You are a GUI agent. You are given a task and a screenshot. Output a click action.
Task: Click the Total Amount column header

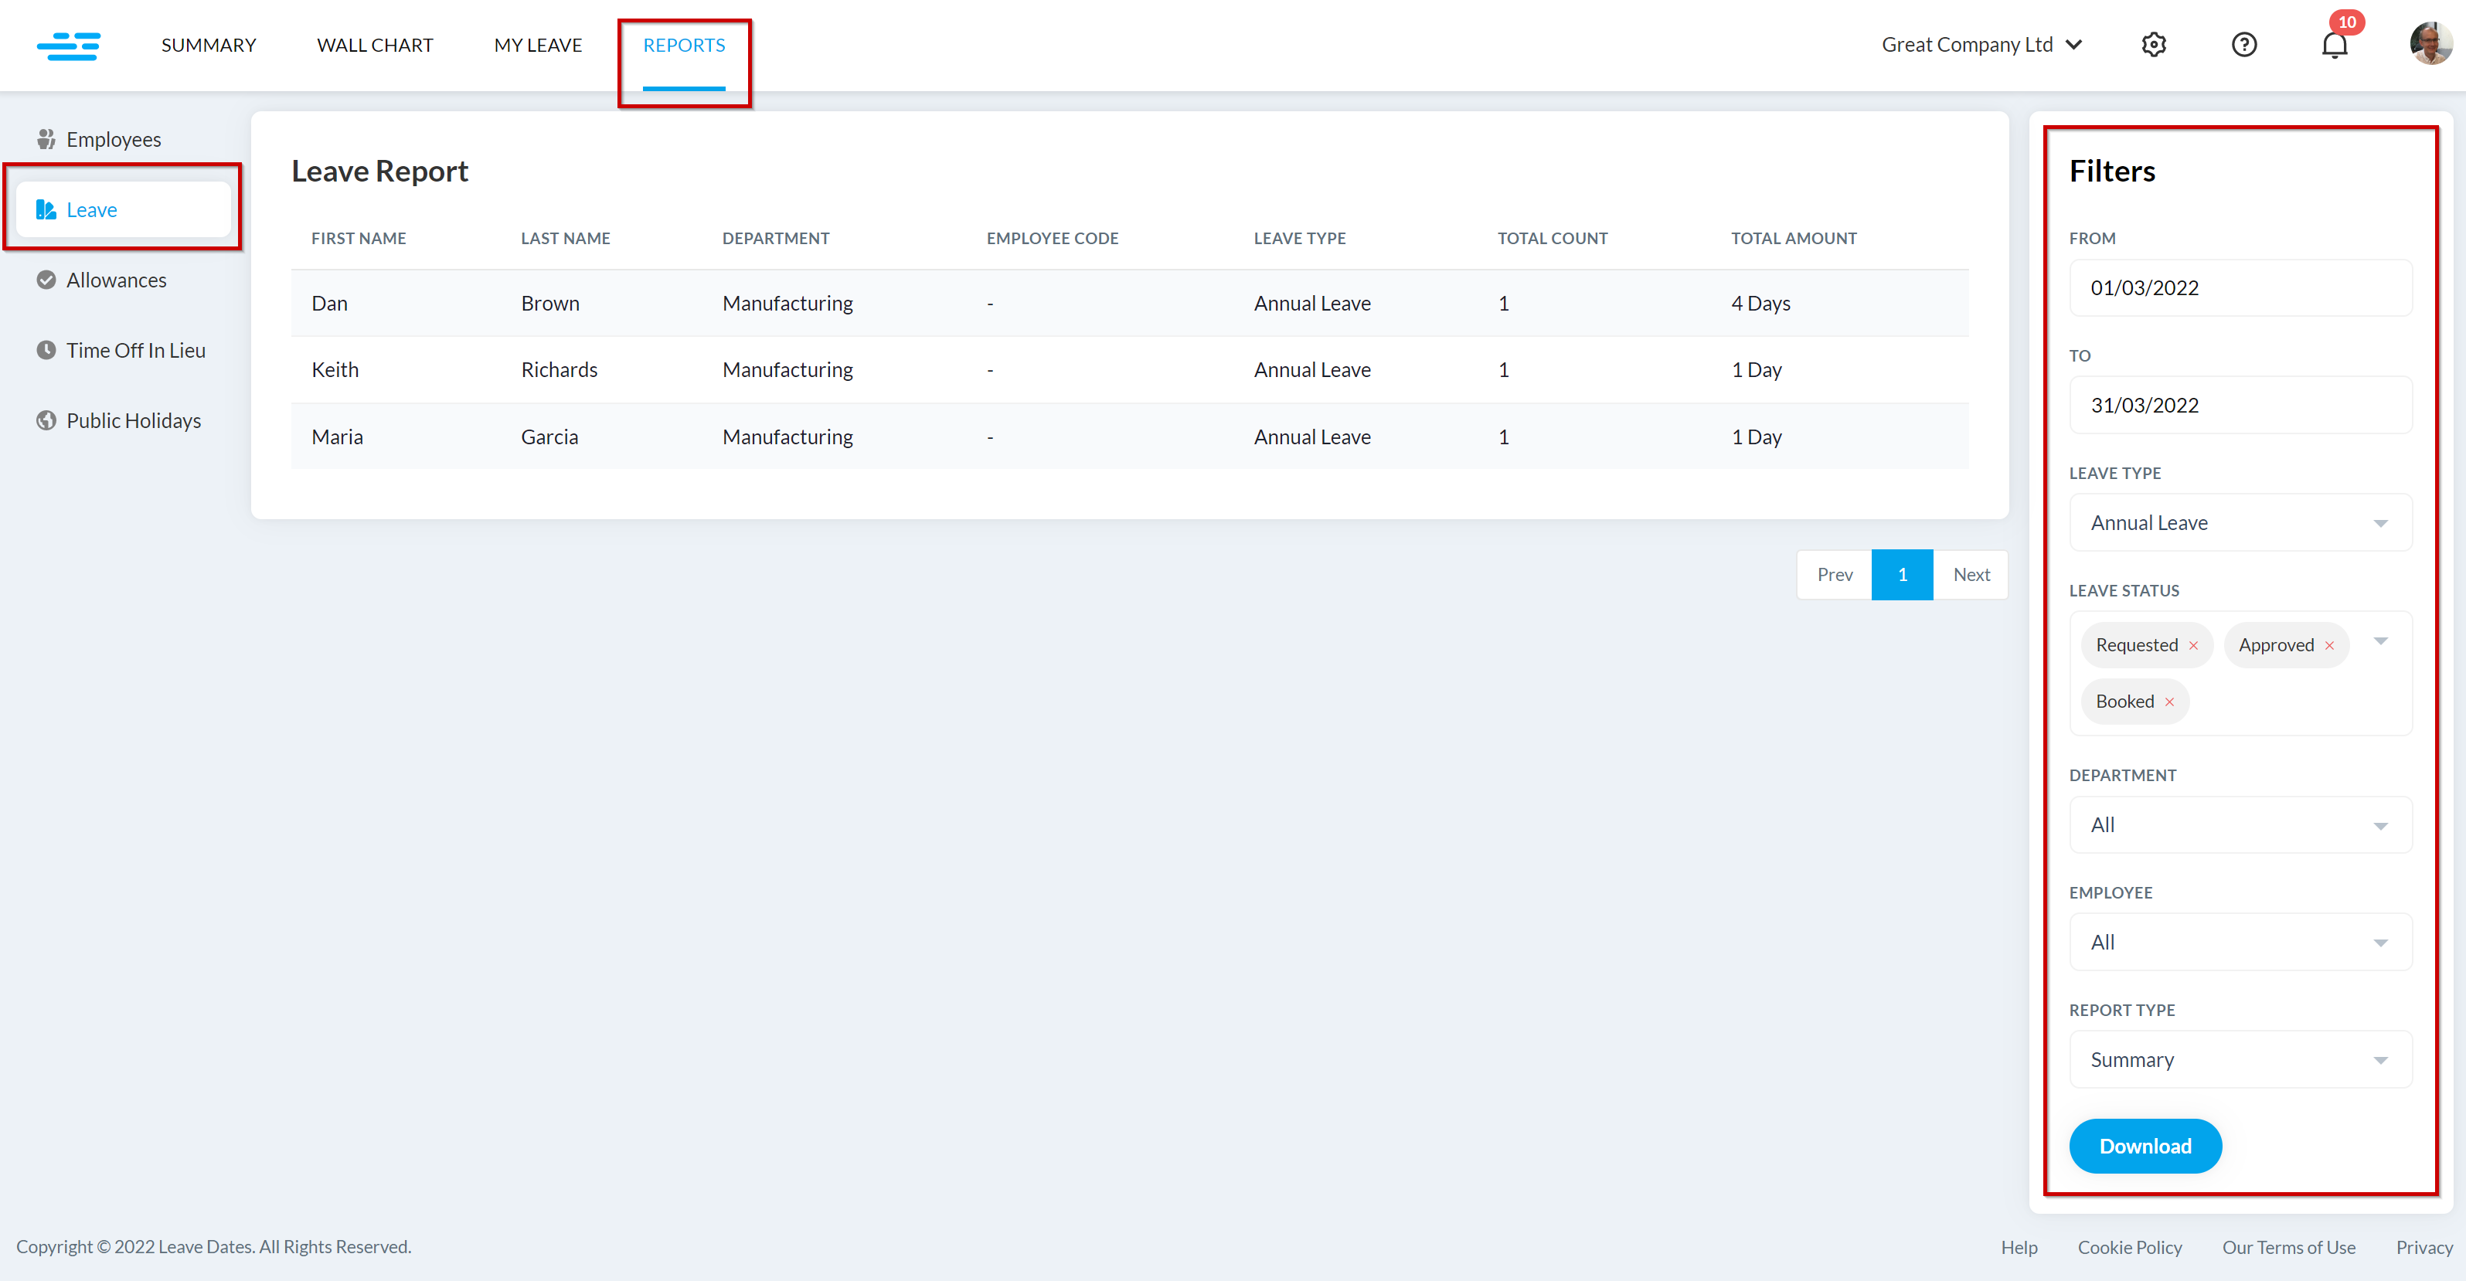pyautogui.click(x=1793, y=239)
